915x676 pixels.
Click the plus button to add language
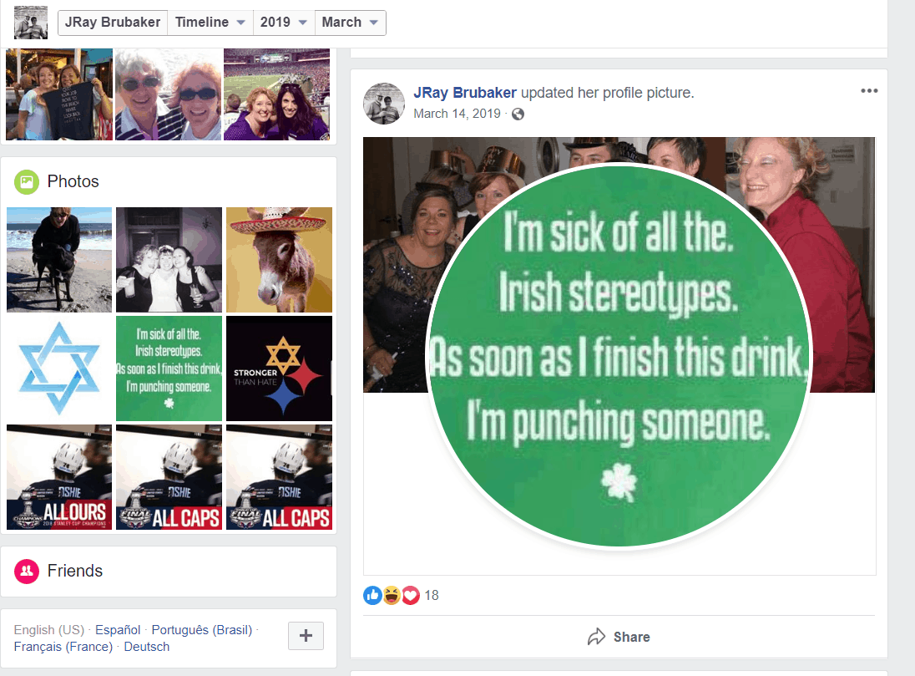pos(306,636)
